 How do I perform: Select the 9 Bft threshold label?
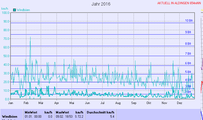click(188, 32)
